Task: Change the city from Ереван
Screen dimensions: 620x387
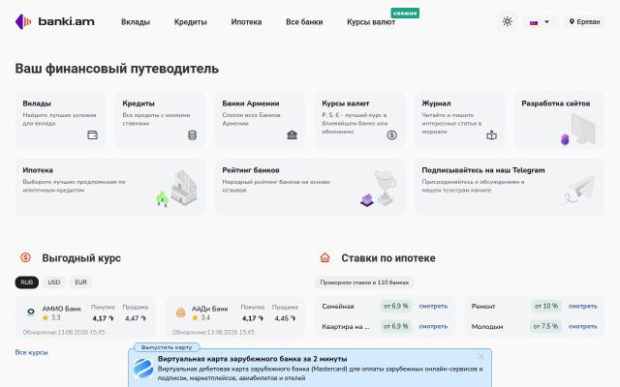Action: 584,21
